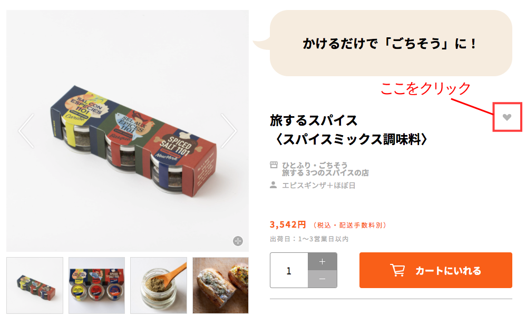
Task: Decrease quantity with the minus button
Action: click(x=323, y=279)
